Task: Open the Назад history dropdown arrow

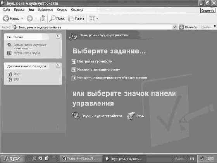Action: 22,18
